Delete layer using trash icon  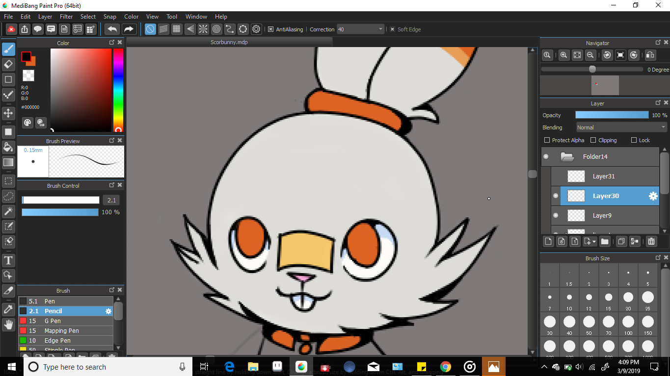(x=651, y=241)
